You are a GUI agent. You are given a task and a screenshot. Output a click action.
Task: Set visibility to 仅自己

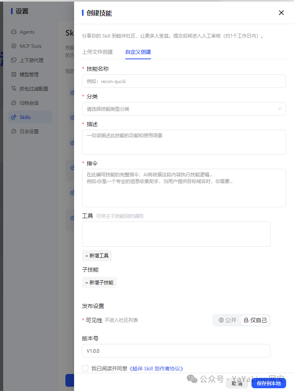[255, 320]
